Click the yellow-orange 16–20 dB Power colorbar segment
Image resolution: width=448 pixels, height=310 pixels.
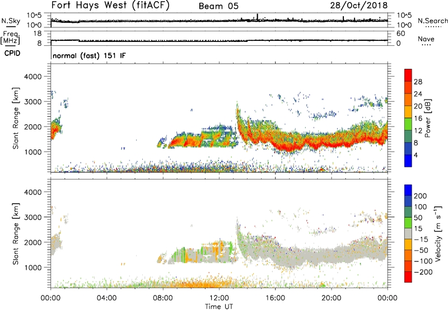[408, 111]
